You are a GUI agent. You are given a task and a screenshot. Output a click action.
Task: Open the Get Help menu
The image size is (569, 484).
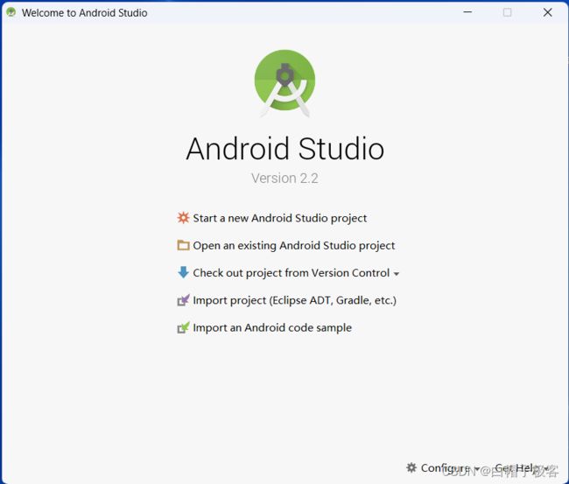(x=522, y=468)
